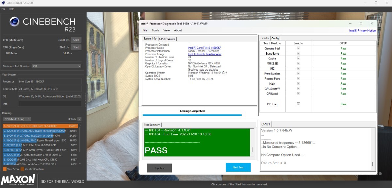Click to launch TaskManager link

tap(204, 54)
